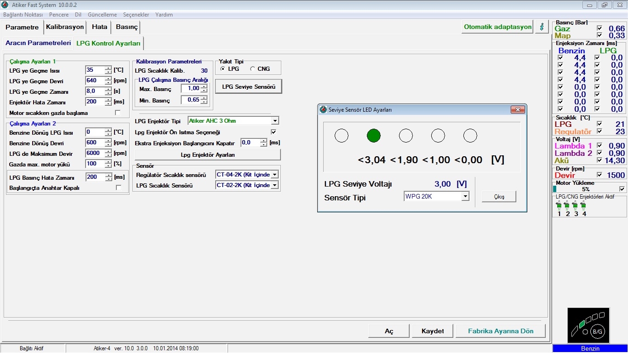
Task: Click the Benzine Dönüş Devri input field
Action: (x=95, y=143)
